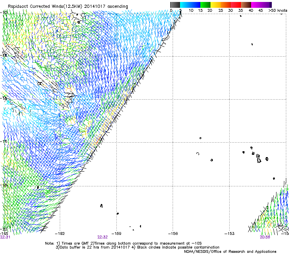Click the '-20' latitude axis label
This screenshot has width=289, height=254.
(x=4, y=229)
